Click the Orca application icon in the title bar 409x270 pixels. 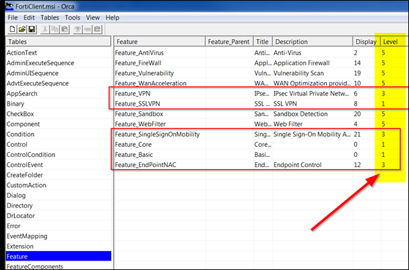[9, 6]
